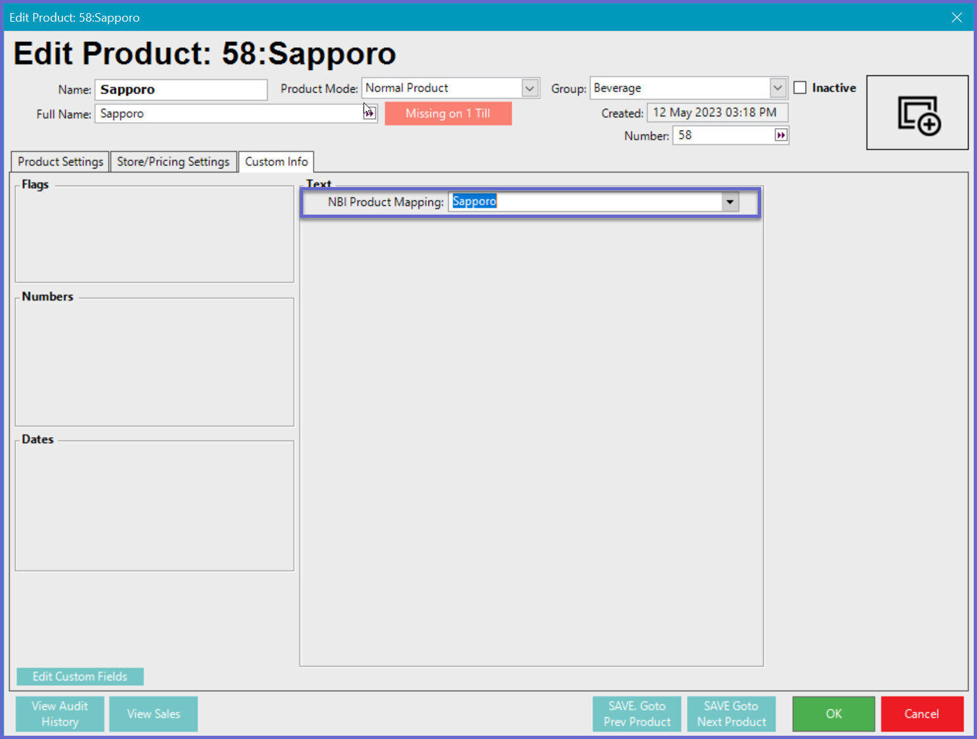Open View Audit History
Image resolution: width=977 pixels, height=739 pixels.
pyautogui.click(x=60, y=713)
